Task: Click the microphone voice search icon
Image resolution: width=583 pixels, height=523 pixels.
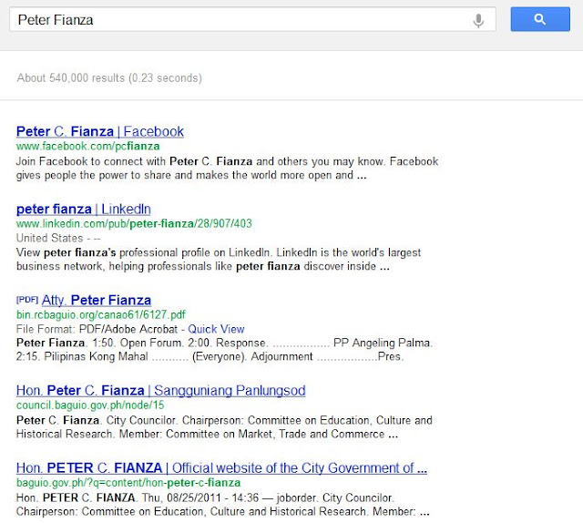Action: click(478, 20)
